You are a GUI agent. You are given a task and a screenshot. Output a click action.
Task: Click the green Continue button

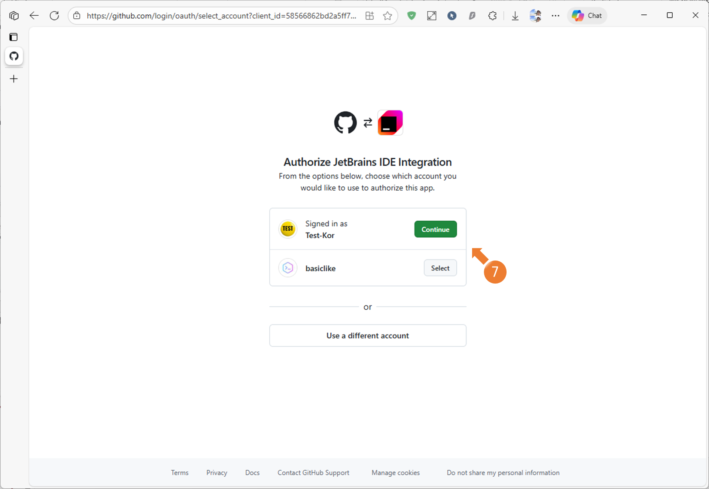[435, 229]
